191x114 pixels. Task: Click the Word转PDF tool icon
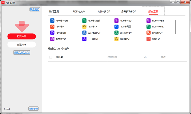(84, 33)
